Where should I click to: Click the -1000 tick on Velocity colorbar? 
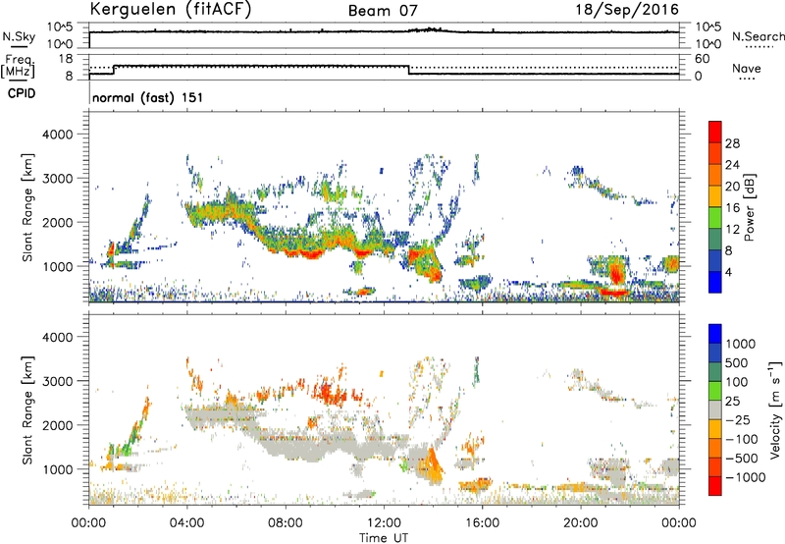pyautogui.click(x=745, y=477)
